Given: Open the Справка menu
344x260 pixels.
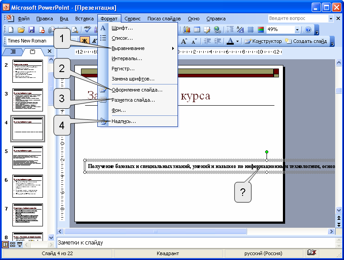Looking at the screenshot, I should [x=216, y=19].
